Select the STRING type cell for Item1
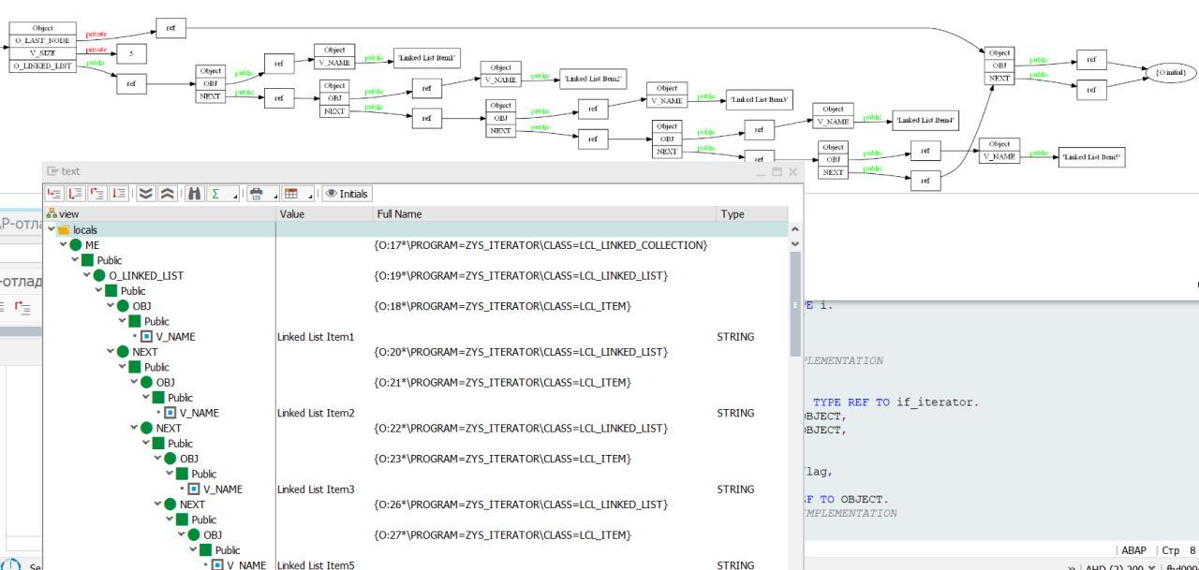This screenshot has height=570, width=1199. tap(735, 336)
